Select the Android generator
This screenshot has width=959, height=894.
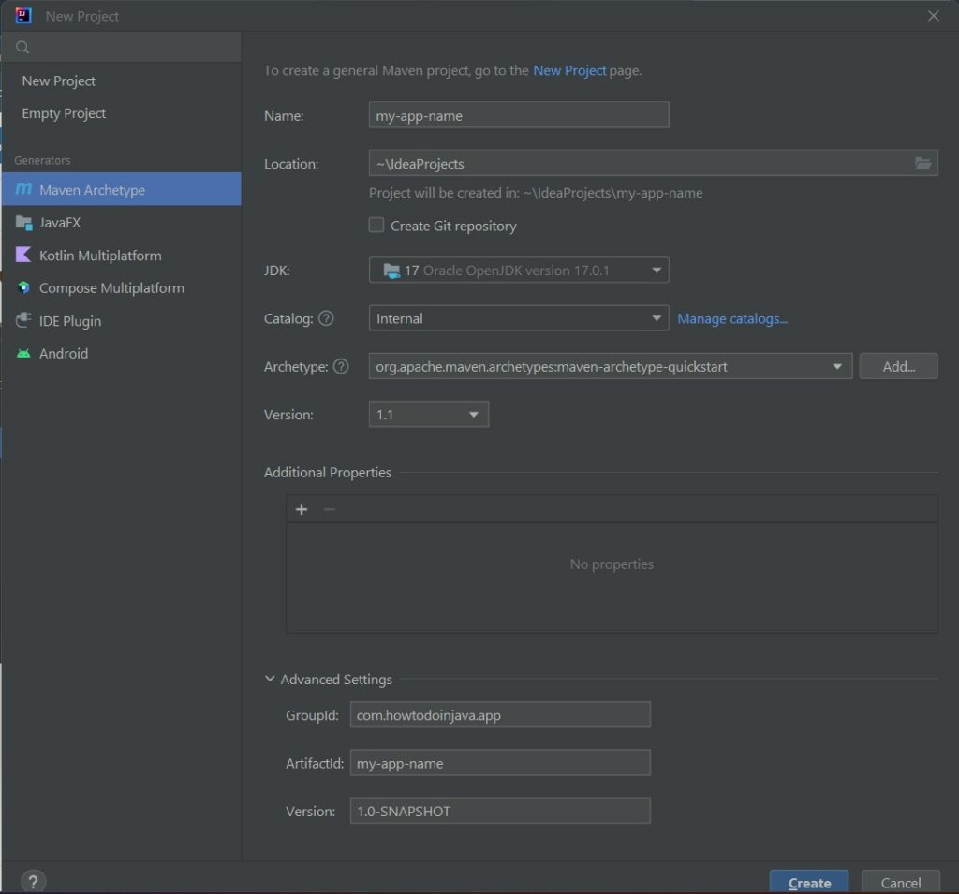point(62,353)
